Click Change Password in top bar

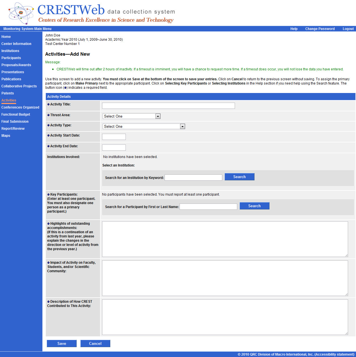(x=320, y=29)
